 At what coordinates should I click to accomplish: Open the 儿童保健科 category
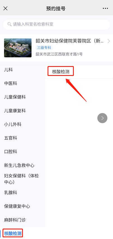(15, 97)
